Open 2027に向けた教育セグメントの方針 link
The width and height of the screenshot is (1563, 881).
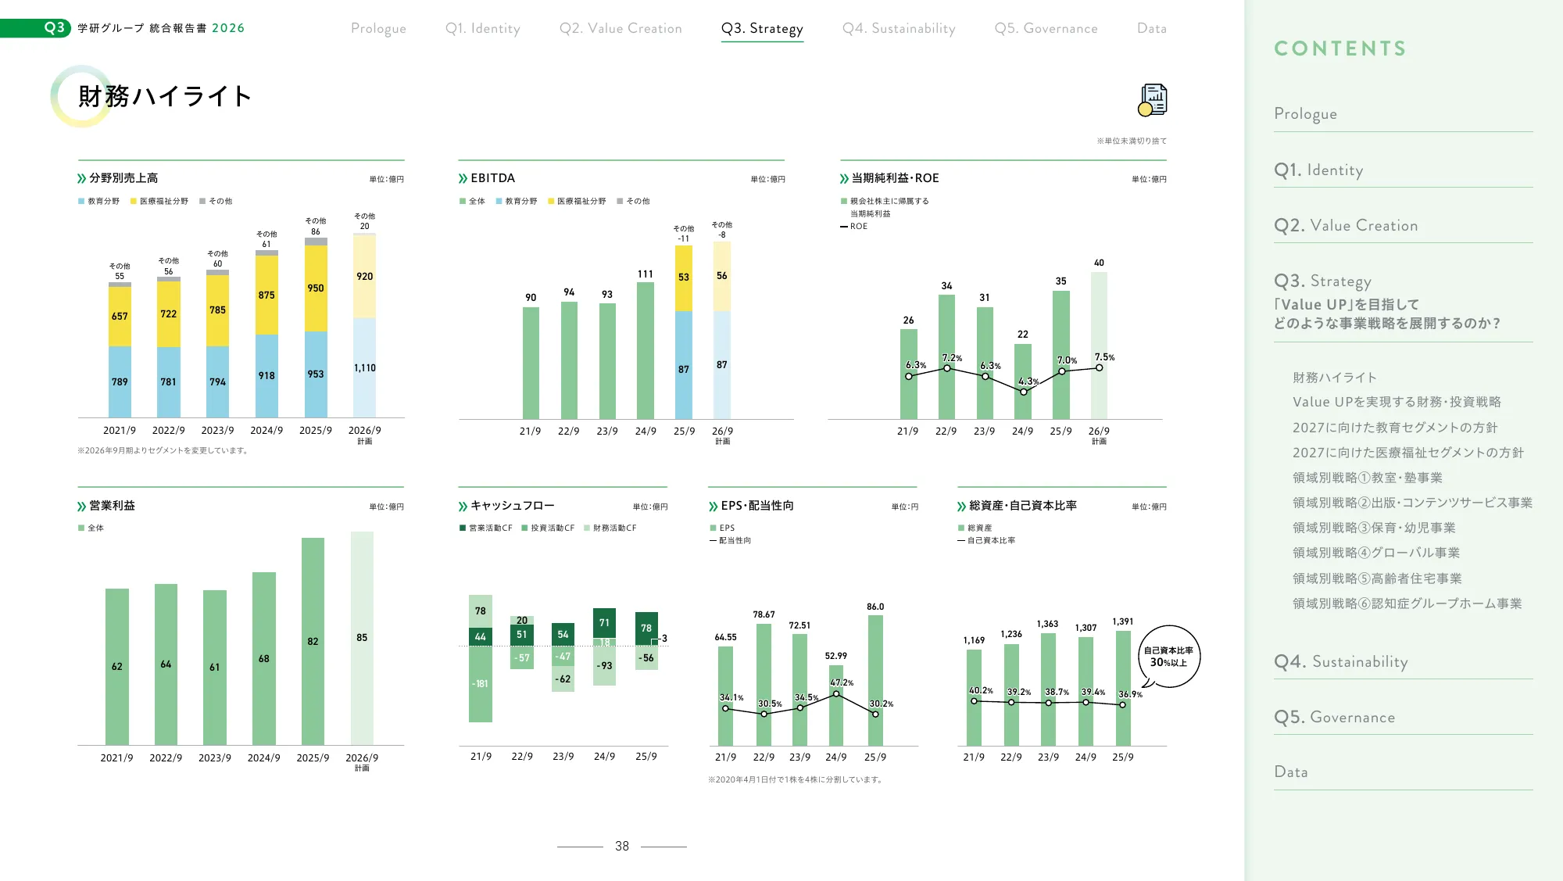click(1395, 428)
